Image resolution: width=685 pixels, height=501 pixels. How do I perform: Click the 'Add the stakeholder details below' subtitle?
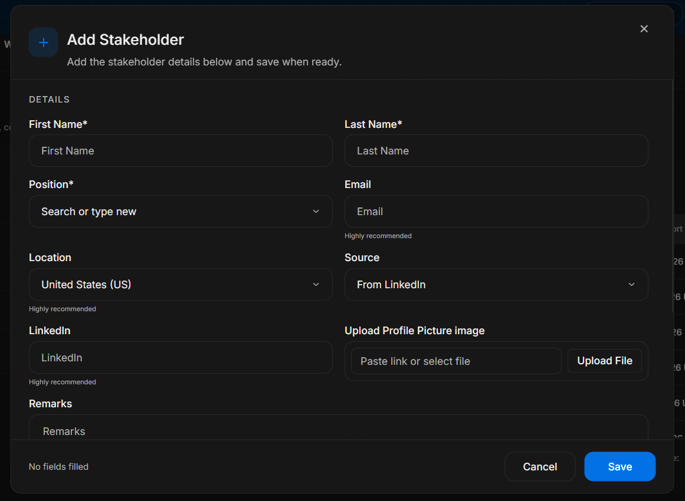(x=204, y=62)
